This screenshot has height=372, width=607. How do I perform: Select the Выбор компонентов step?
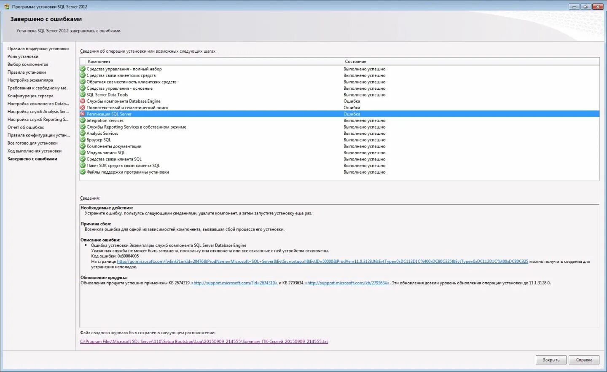[28, 64]
